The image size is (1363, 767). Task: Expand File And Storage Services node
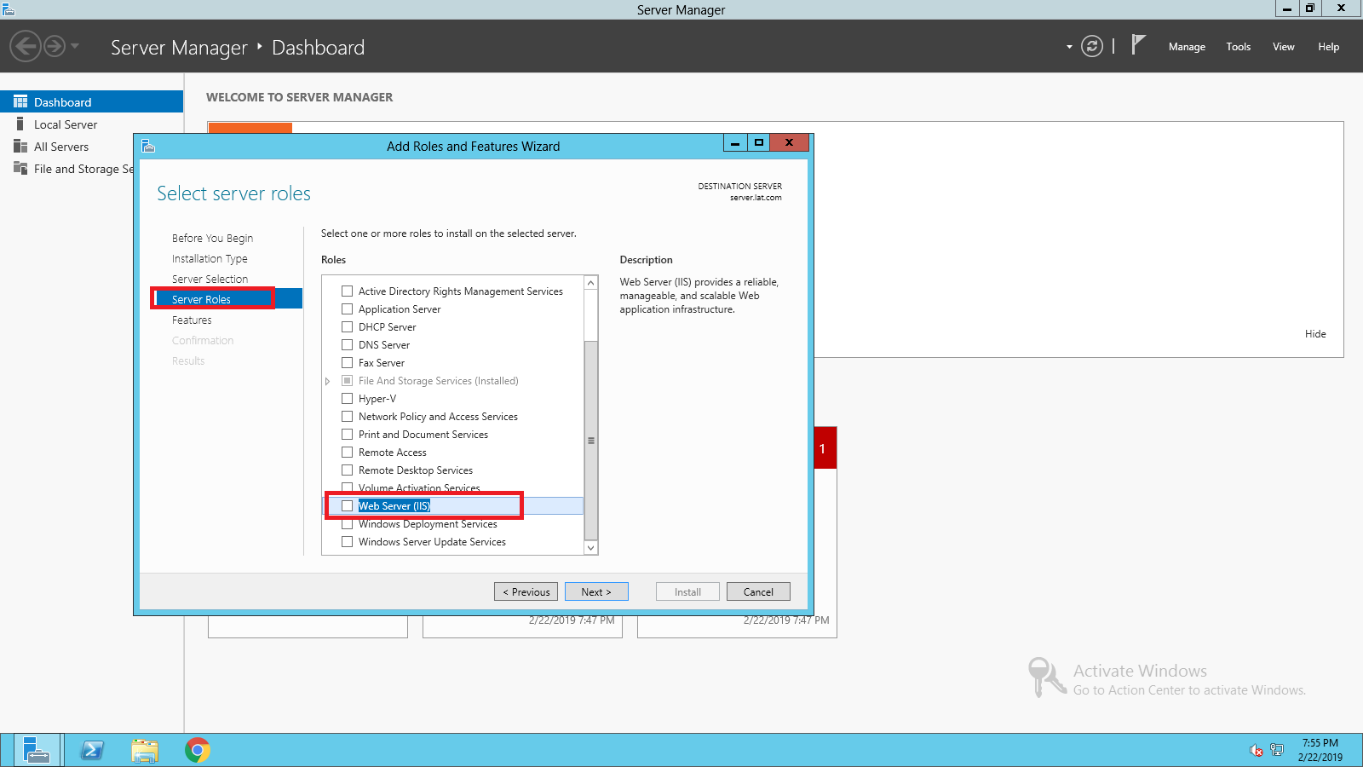tap(327, 382)
